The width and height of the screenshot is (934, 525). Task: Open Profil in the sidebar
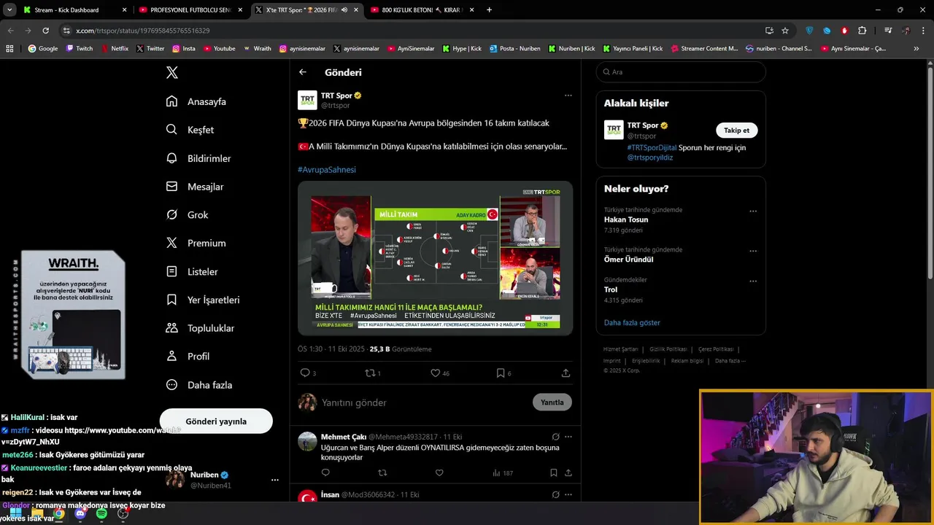pyautogui.click(x=188, y=356)
